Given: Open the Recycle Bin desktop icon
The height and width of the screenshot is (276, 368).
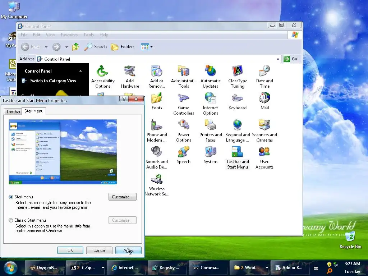Looking at the screenshot, I should pyautogui.click(x=350, y=240).
